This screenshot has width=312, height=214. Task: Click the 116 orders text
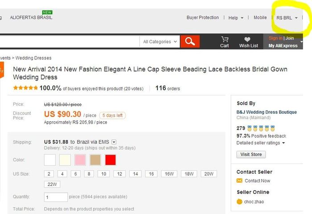[168, 88]
